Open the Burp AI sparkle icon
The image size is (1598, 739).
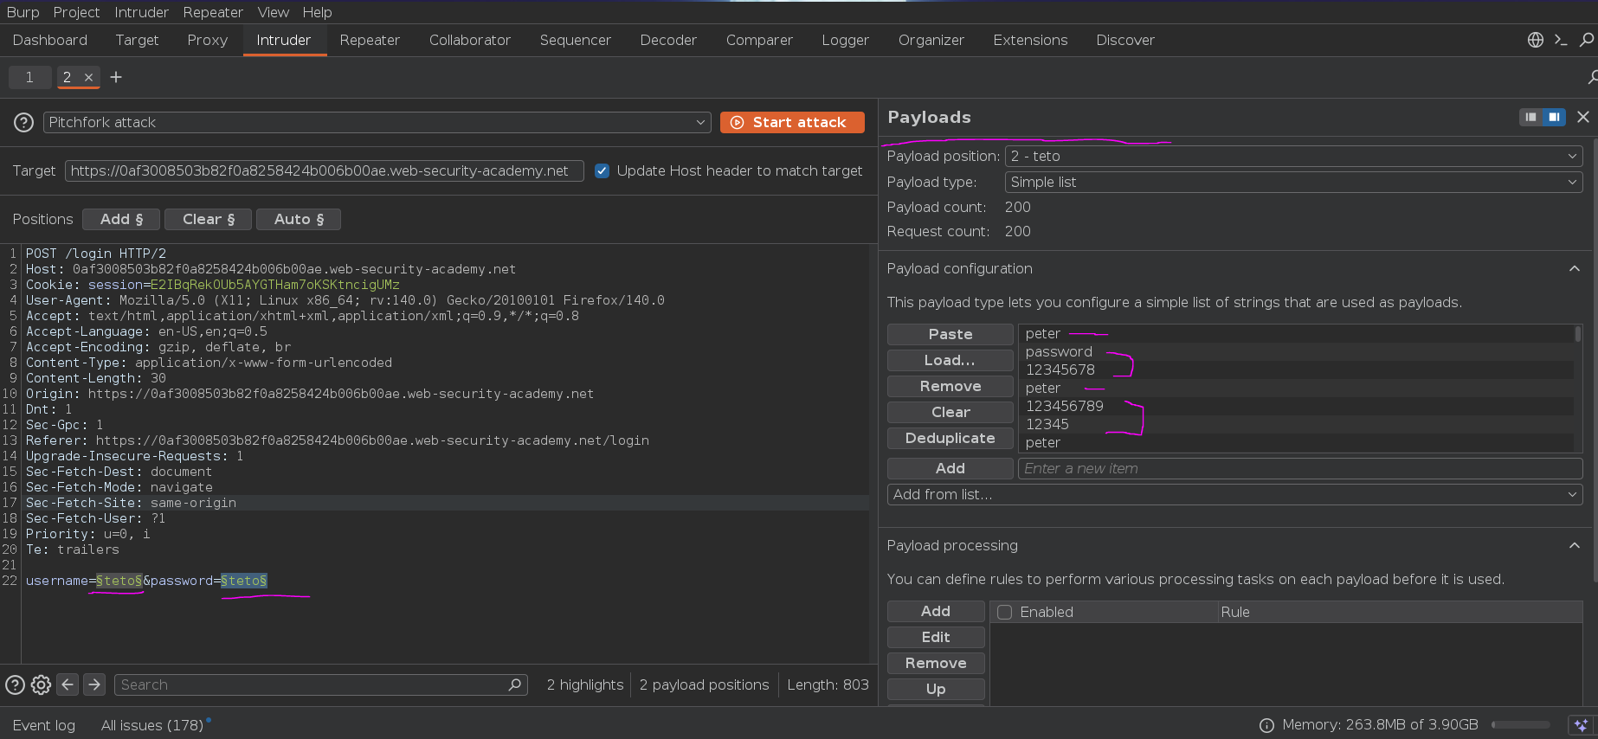pyautogui.click(x=1581, y=725)
